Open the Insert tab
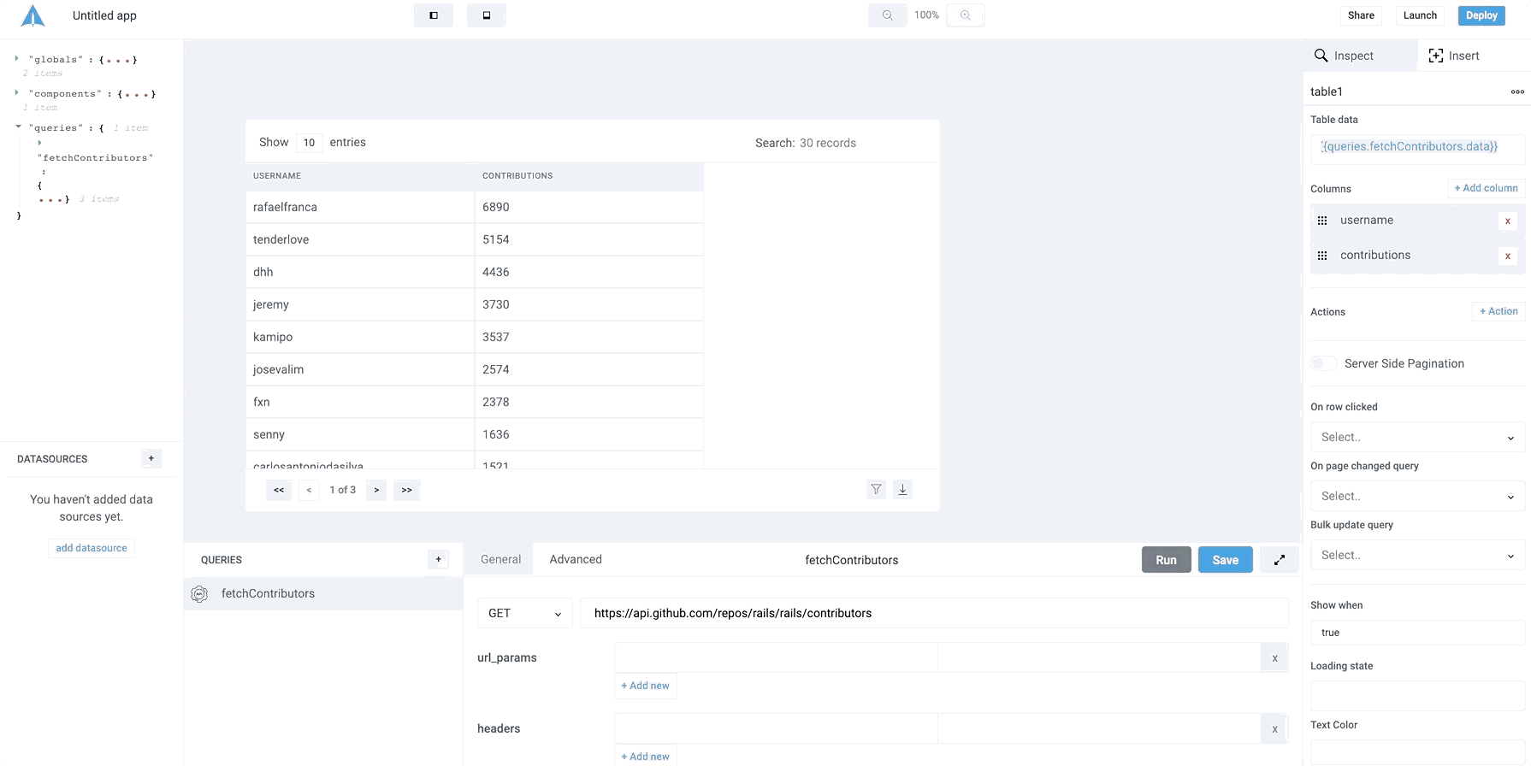This screenshot has height=766, width=1531. point(1454,56)
